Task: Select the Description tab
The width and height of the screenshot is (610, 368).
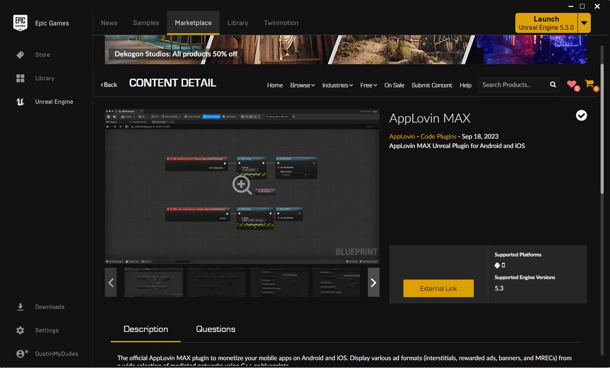Action: click(146, 329)
